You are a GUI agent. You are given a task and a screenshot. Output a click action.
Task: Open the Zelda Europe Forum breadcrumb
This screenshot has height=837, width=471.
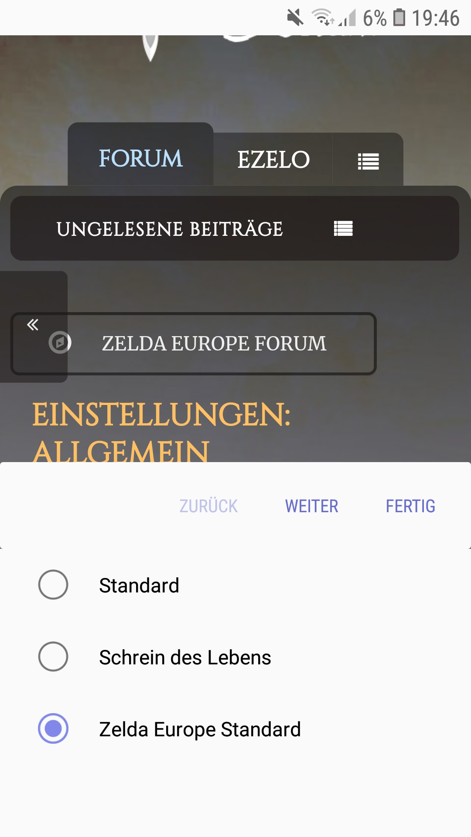214,344
